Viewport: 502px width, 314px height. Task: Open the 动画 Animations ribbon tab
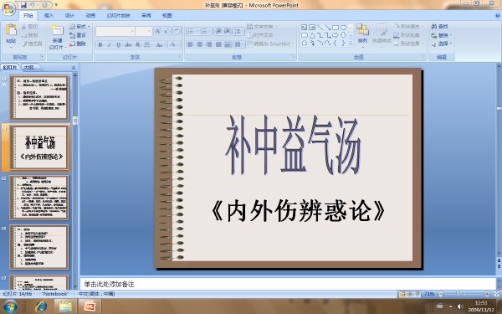pyautogui.click(x=90, y=15)
